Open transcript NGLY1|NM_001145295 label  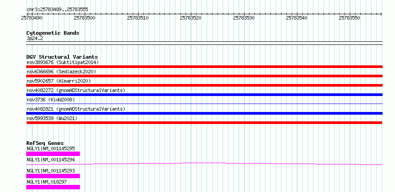click(x=51, y=148)
